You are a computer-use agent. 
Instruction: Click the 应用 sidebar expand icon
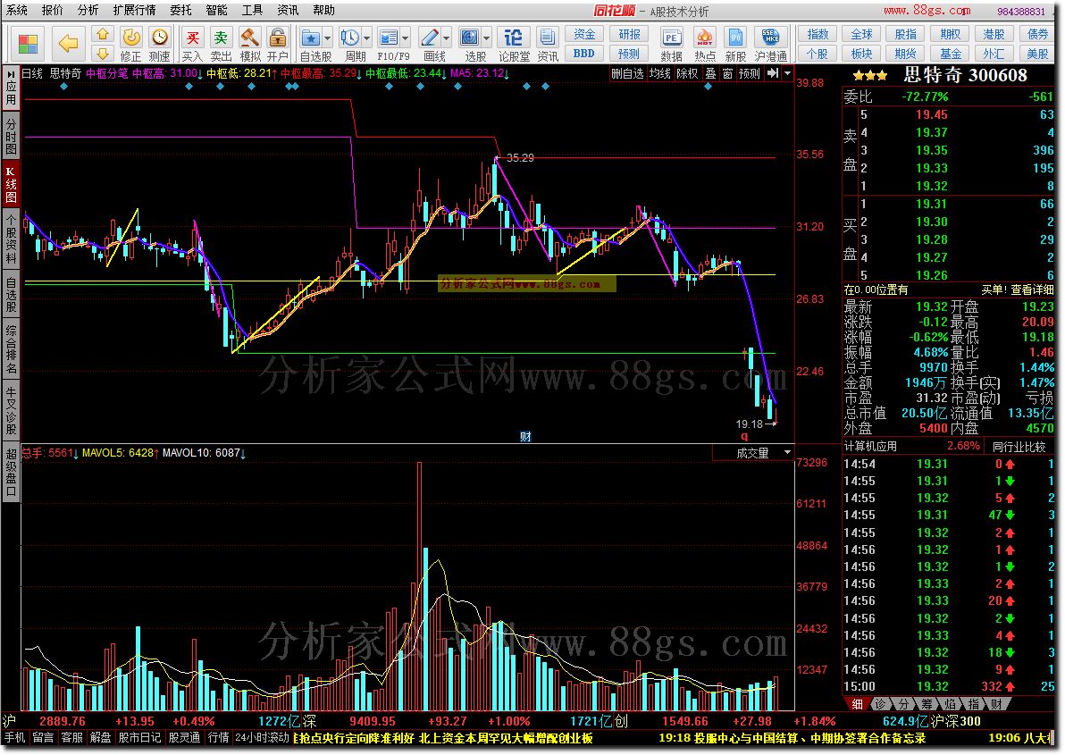point(11,88)
